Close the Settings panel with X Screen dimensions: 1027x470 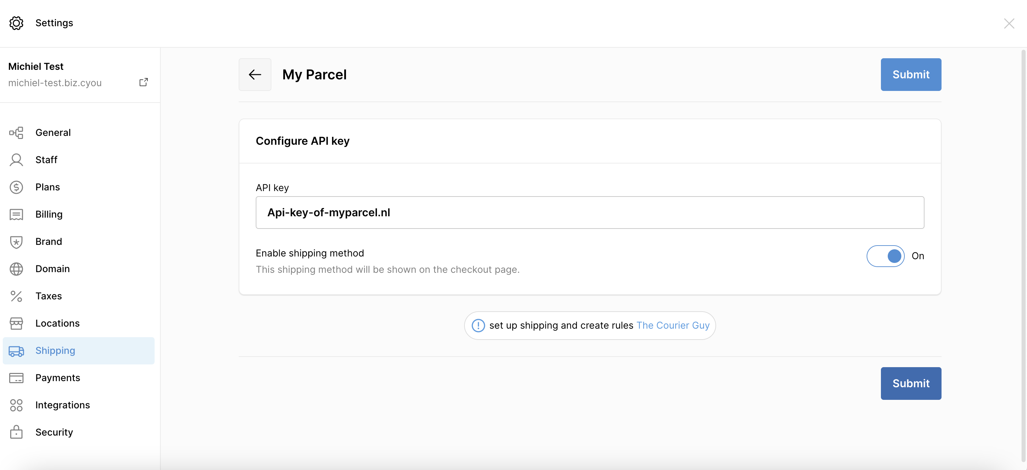[x=1009, y=23]
